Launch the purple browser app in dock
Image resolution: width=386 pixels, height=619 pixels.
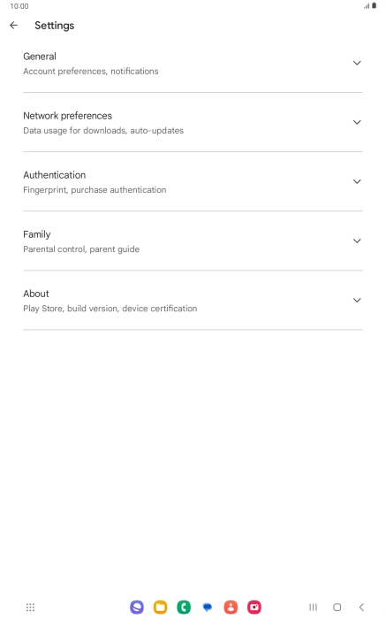[x=137, y=608]
